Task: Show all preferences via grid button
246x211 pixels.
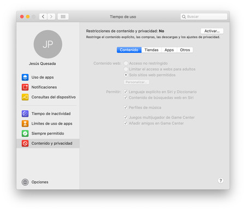Action: [x=63, y=17]
